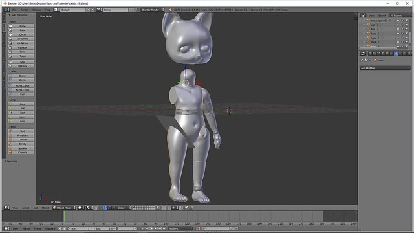Toggle visibility of calf object
Viewport: 414px width, 233px height.
pos(398,25)
